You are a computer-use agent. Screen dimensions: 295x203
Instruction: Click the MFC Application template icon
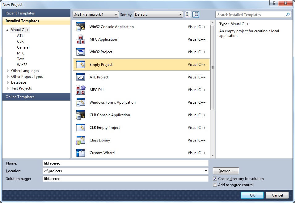pyautogui.click(x=81, y=39)
